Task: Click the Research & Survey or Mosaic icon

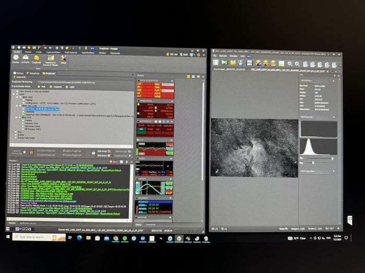Action: (50, 59)
